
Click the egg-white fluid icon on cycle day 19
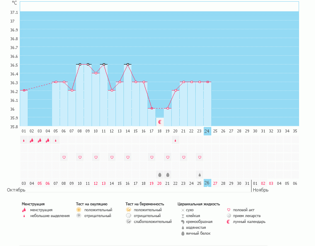click(168, 175)
